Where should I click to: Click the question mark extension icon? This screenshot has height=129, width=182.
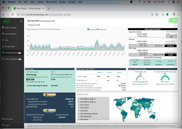174,14
